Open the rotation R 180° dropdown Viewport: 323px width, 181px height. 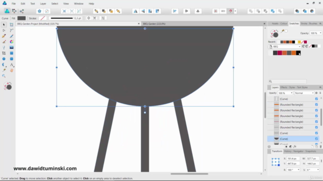pos(298,170)
